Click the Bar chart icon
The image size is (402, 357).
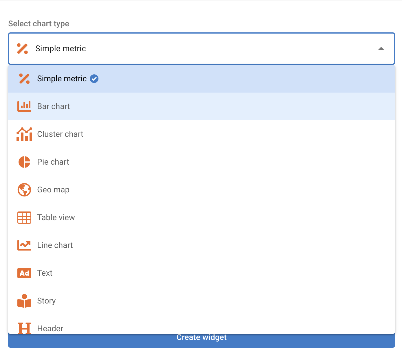pos(24,106)
